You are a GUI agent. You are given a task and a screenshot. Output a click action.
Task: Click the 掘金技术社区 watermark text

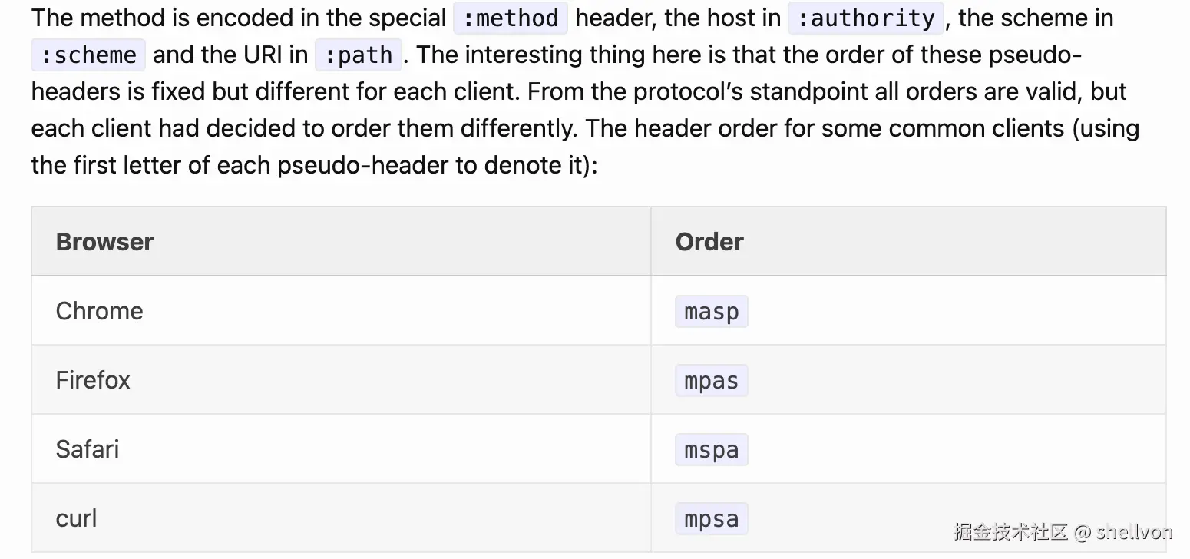tap(1010, 531)
